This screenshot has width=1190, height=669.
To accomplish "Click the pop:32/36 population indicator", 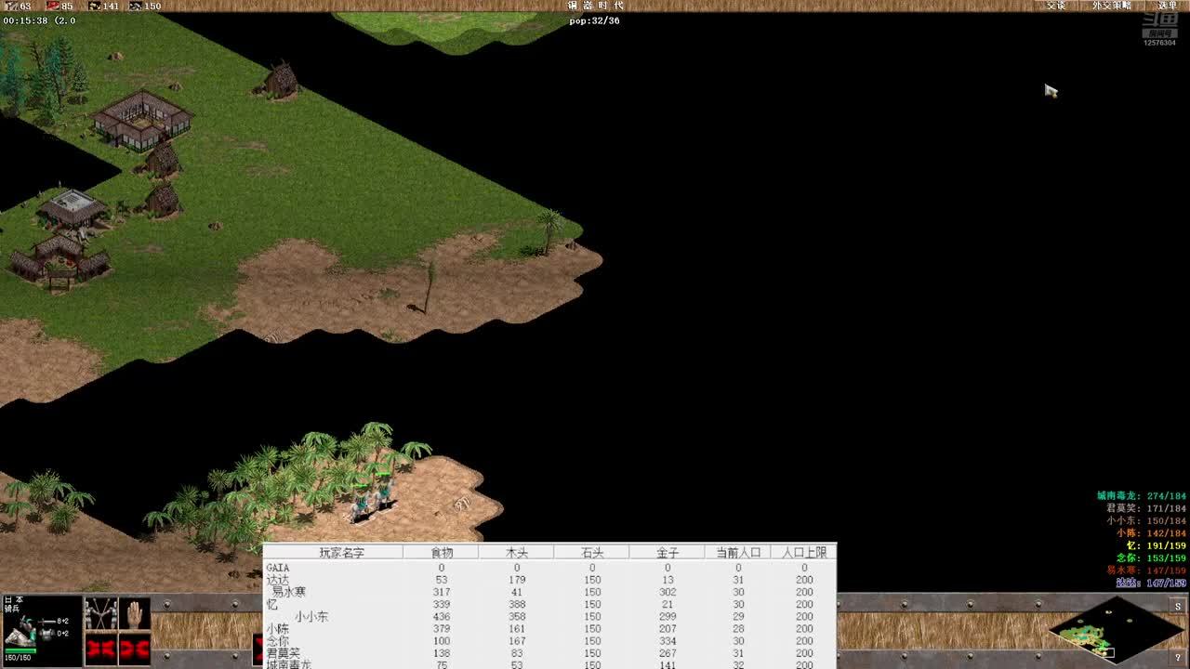I will (x=594, y=20).
